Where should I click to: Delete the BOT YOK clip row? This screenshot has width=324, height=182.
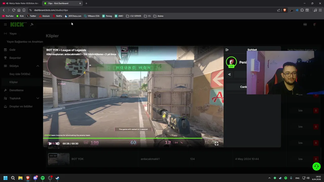(x=316, y=159)
